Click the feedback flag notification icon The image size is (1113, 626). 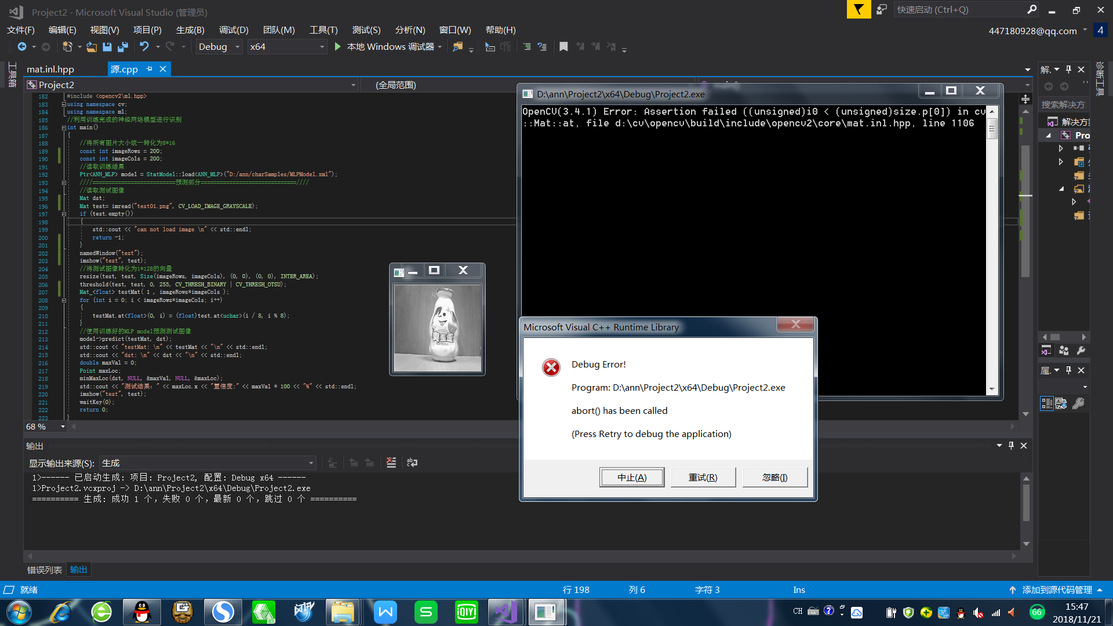coord(859,9)
